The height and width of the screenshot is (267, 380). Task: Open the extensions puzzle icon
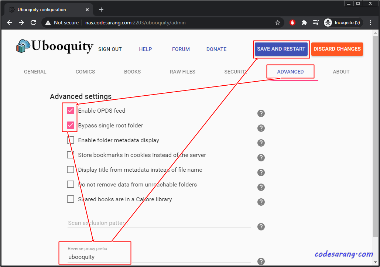(x=304, y=23)
